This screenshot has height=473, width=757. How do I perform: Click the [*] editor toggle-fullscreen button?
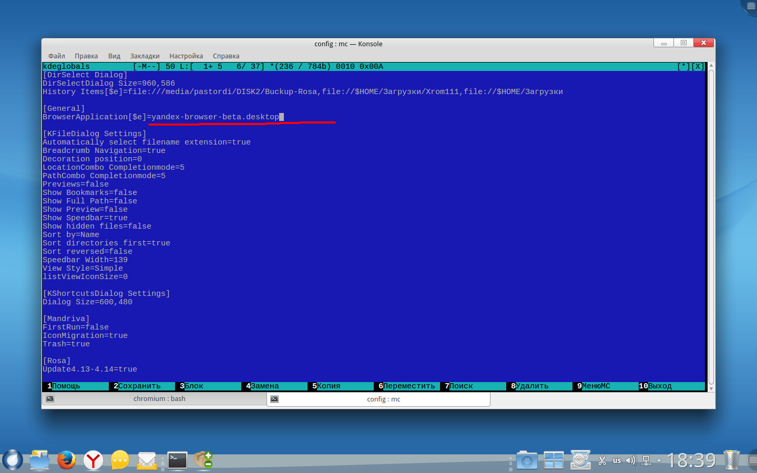point(683,67)
